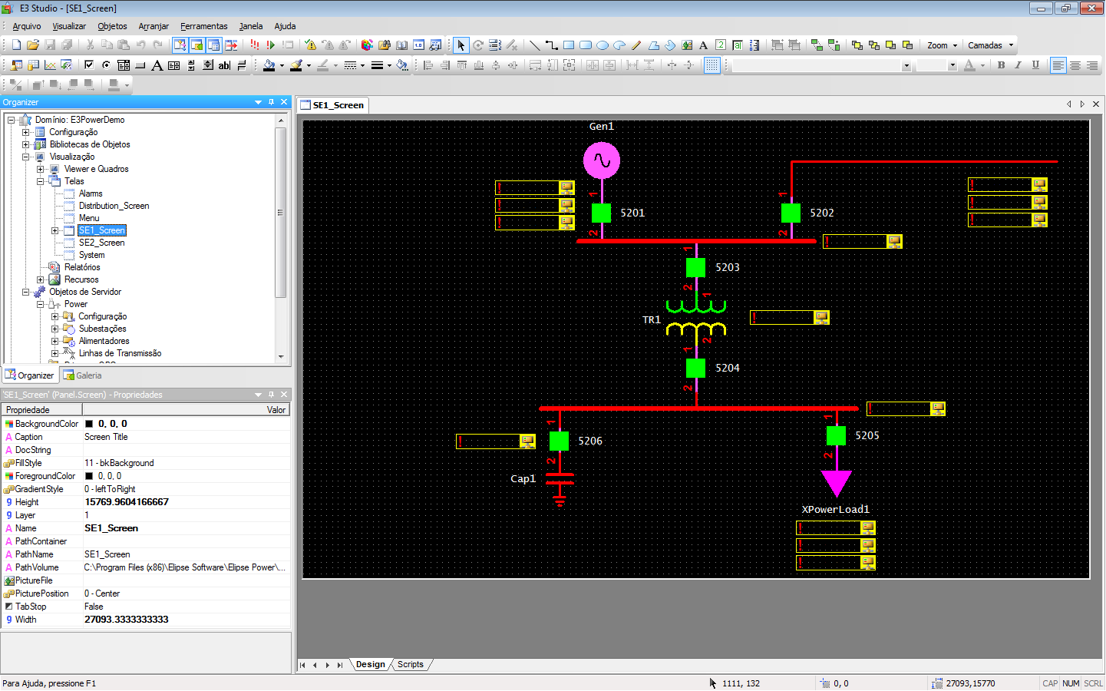The width and height of the screenshot is (1106, 691).
Task: Switch to the Scripts tab
Action: [410, 665]
